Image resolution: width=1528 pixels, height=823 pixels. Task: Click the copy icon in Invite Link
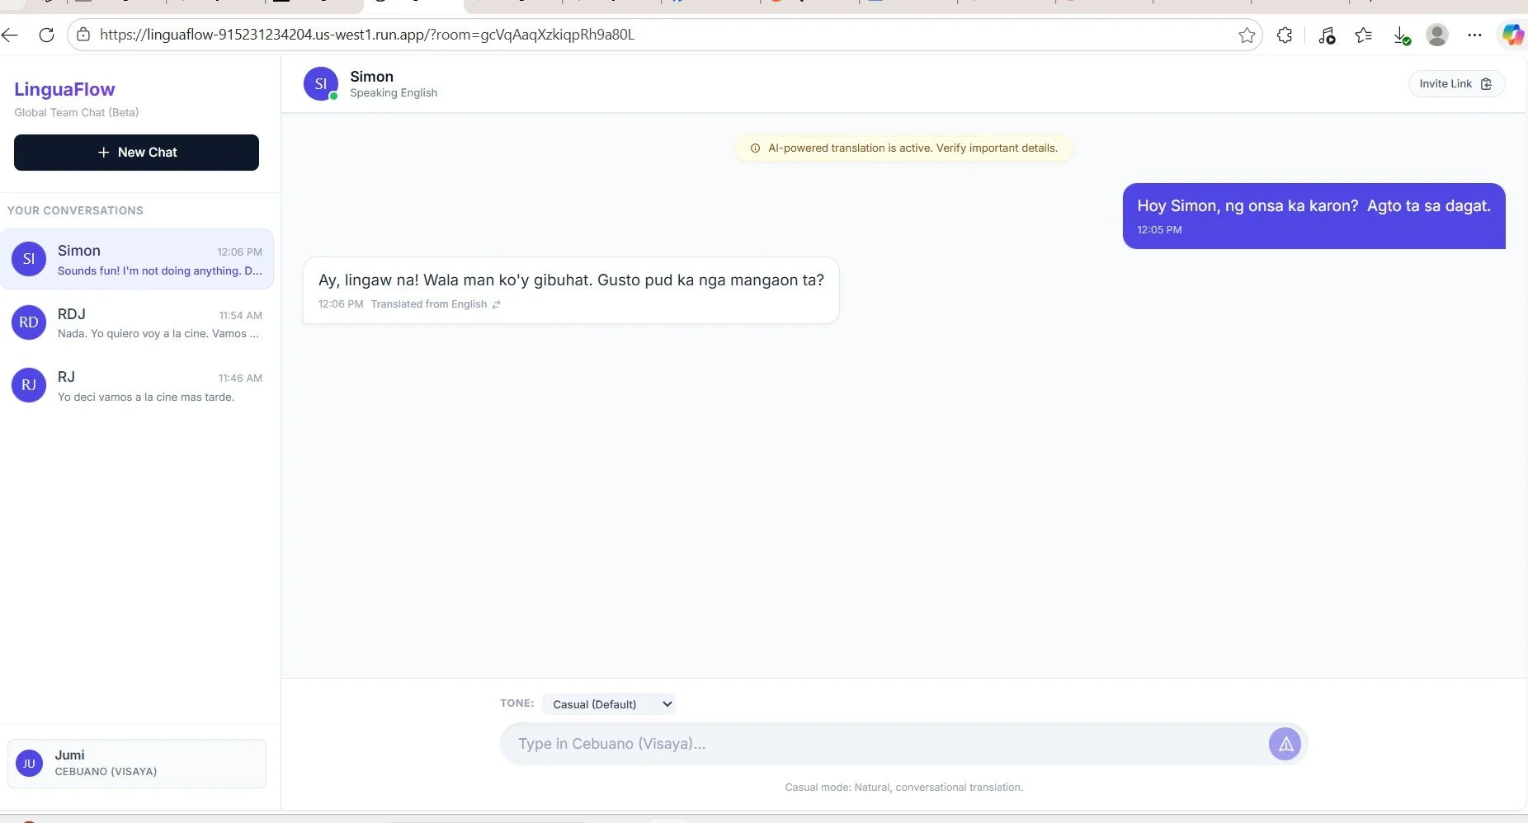point(1486,84)
